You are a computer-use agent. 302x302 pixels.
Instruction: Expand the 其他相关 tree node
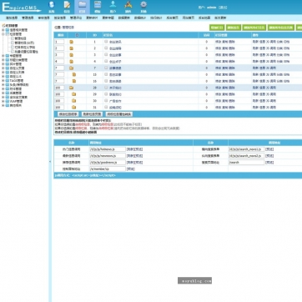pyautogui.click(x=3, y=105)
